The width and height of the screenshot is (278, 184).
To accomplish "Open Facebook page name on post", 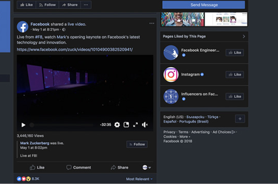I will 40,24.
